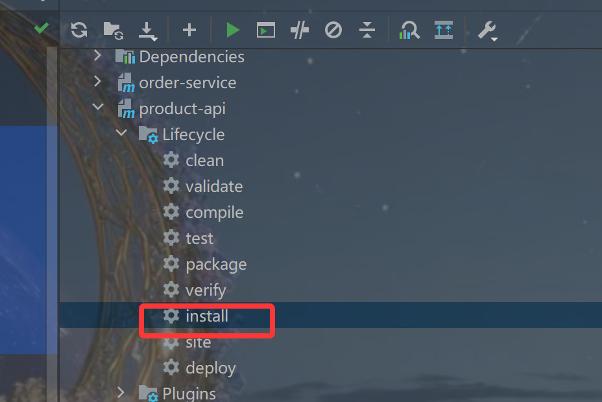Toggle offline mode icon

click(300, 30)
